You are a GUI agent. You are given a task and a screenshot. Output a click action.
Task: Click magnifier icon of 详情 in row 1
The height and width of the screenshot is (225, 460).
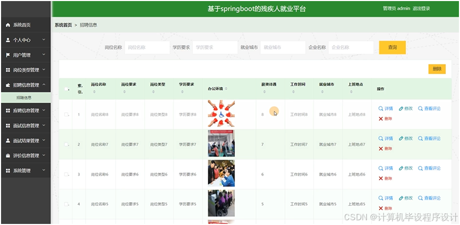click(x=381, y=109)
